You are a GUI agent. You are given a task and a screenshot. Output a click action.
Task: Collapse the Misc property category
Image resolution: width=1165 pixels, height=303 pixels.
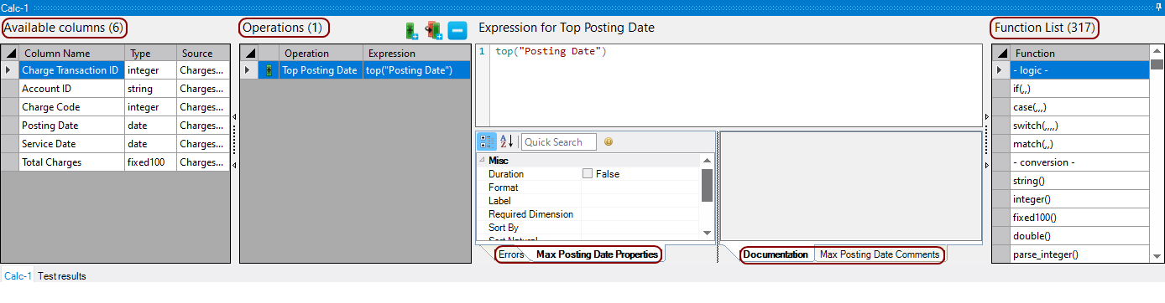(482, 160)
